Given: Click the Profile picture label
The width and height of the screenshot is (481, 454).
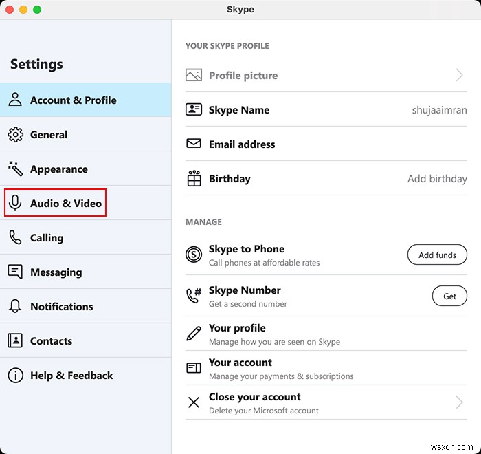Looking at the screenshot, I should [x=243, y=75].
